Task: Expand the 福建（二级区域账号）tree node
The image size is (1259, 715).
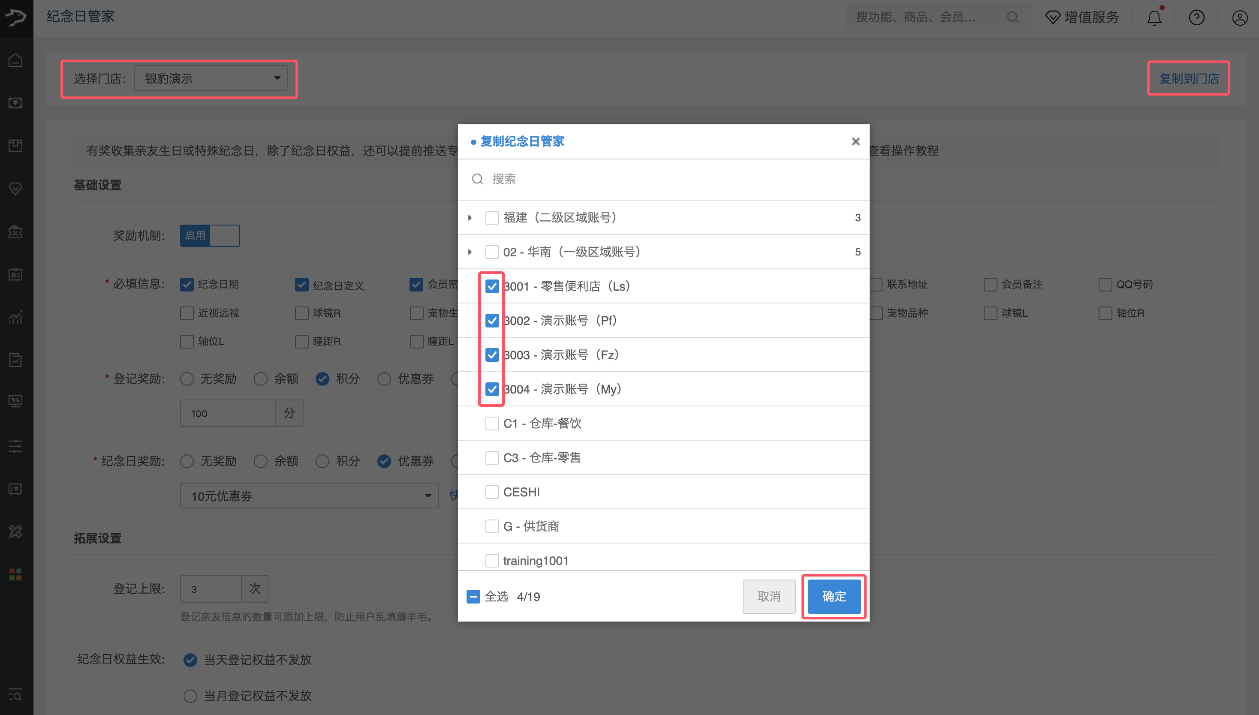Action: coord(470,218)
